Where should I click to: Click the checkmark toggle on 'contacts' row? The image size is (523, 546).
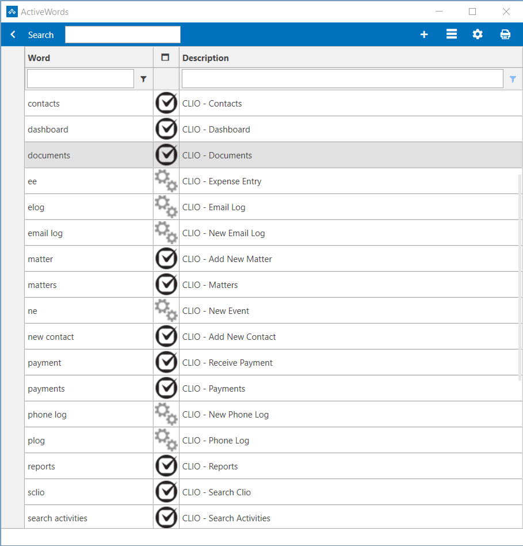click(x=166, y=103)
